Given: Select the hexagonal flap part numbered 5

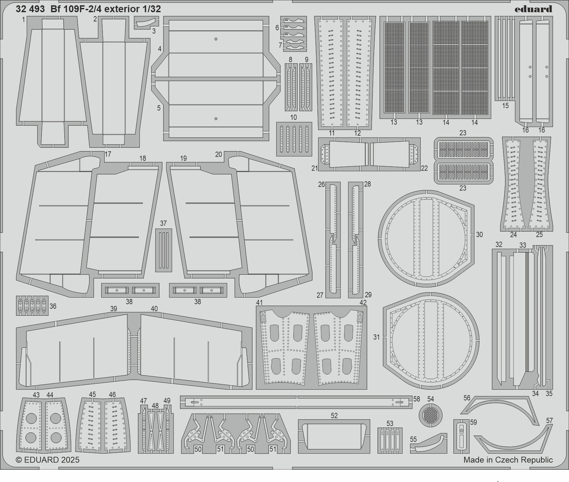Looking at the screenshot, I should 216,110.
